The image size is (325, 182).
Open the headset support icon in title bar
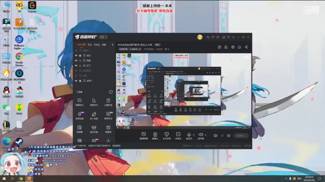tap(208, 37)
